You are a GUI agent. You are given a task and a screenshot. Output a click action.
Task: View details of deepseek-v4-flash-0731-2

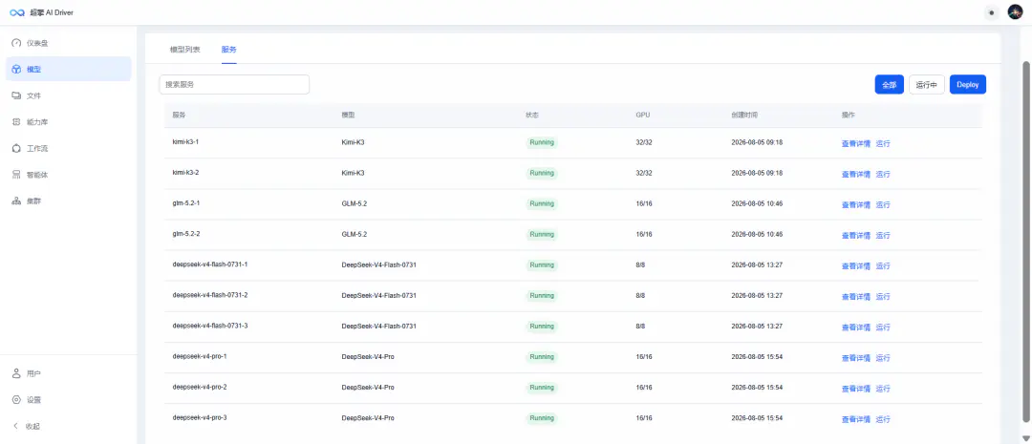855,296
